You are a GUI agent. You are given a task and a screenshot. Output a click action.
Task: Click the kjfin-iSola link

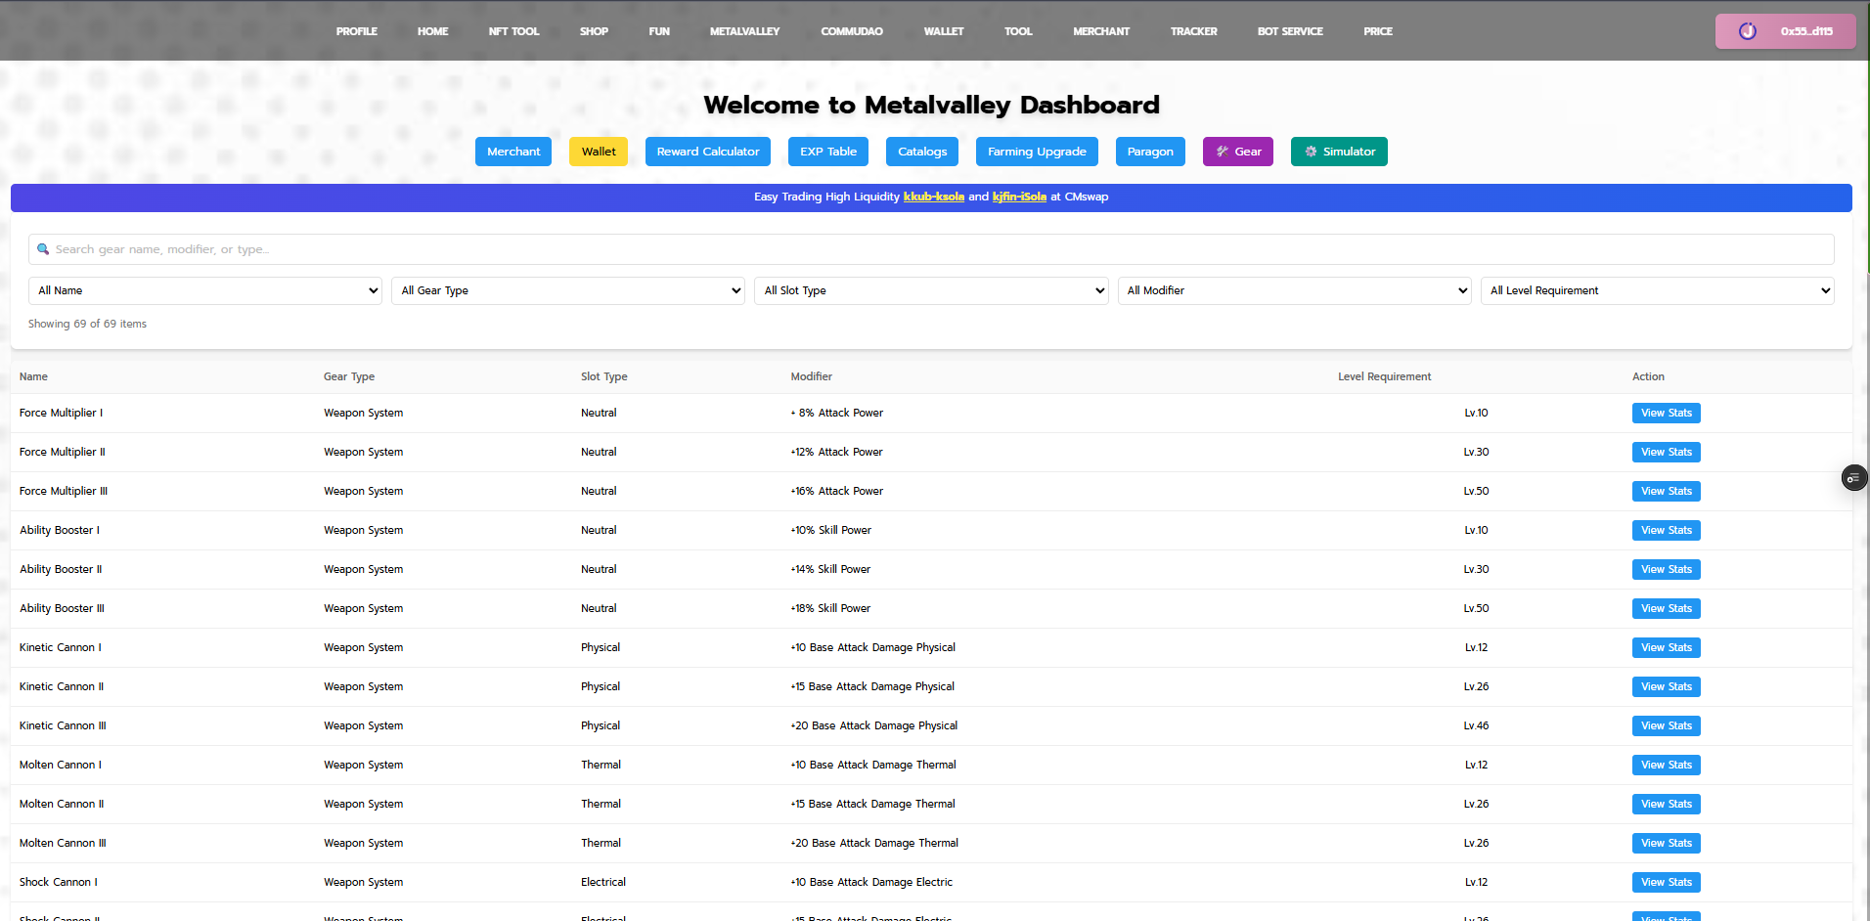click(1019, 197)
